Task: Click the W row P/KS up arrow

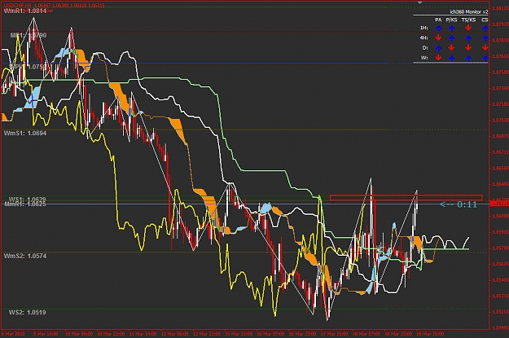Action: [451, 58]
